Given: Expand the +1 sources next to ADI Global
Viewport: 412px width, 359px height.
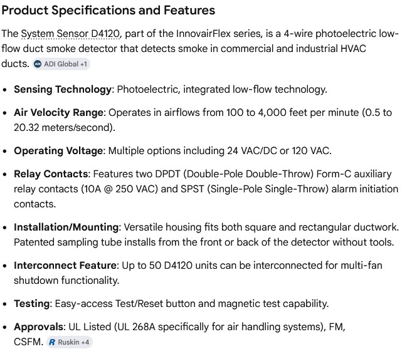Looking at the screenshot, I should [x=83, y=64].
